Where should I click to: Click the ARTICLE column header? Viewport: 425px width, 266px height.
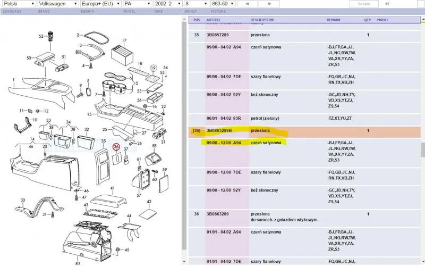pos(214,20)
